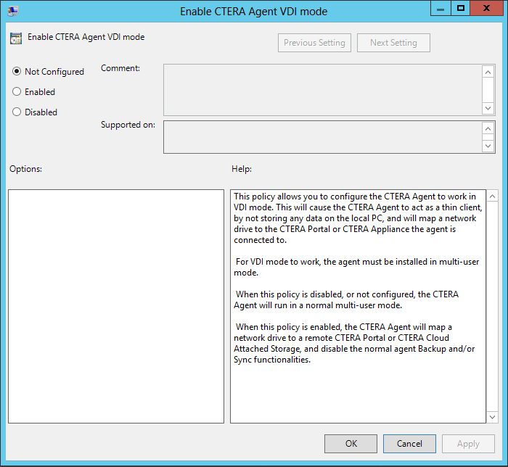508x467 pixels.
Task: Select the Not Configured radio button
Action: click(17, 72)
